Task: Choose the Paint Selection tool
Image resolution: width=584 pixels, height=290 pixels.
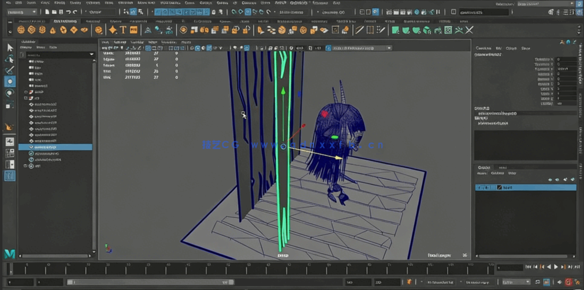Action: pos(10,70)
